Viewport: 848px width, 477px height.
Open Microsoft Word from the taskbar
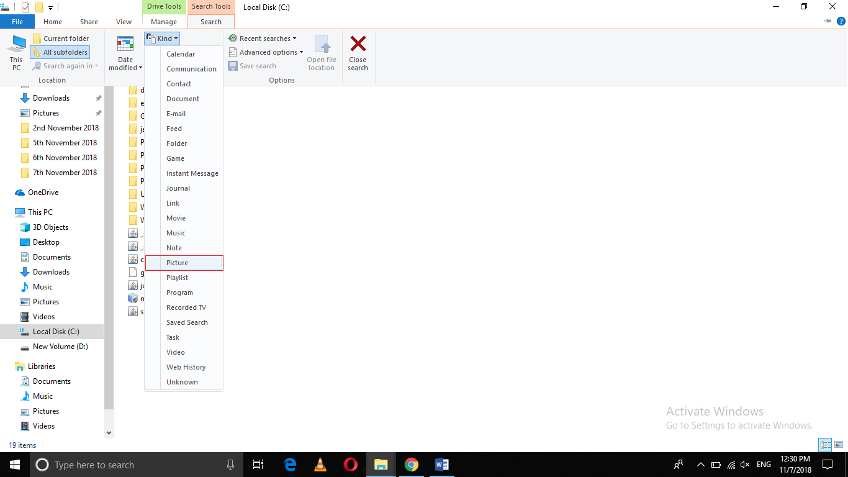(441, 465)
